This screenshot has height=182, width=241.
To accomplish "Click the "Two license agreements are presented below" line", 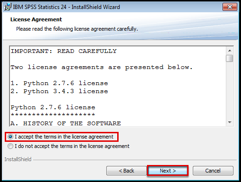I will point(102,68).
